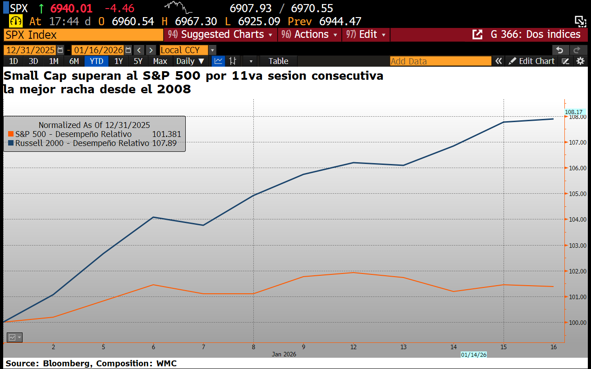Select the bar/candle chart type icon
Screen dimensions: 591x369
click(x=233, y=61)
